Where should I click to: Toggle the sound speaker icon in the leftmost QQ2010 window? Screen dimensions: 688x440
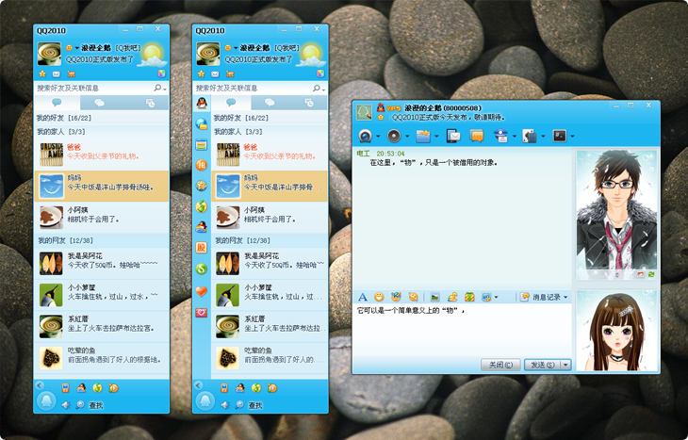point(66,405)
